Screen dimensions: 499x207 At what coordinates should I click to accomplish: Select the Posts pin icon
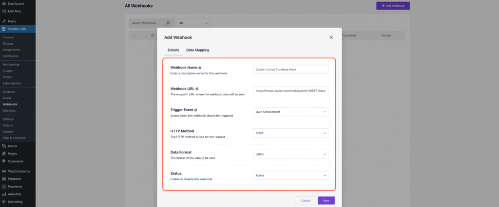[x=4, y=21]
